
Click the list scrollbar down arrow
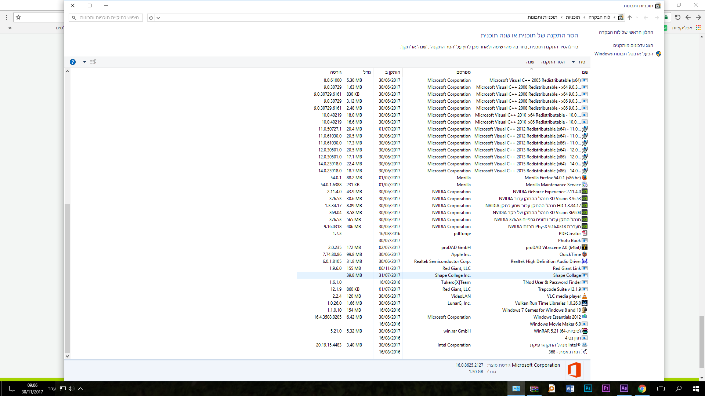tap(67, 356)
